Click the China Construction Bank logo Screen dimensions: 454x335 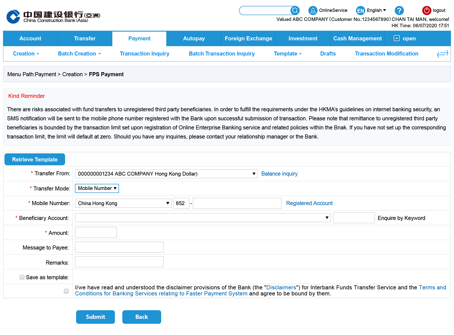53,17
